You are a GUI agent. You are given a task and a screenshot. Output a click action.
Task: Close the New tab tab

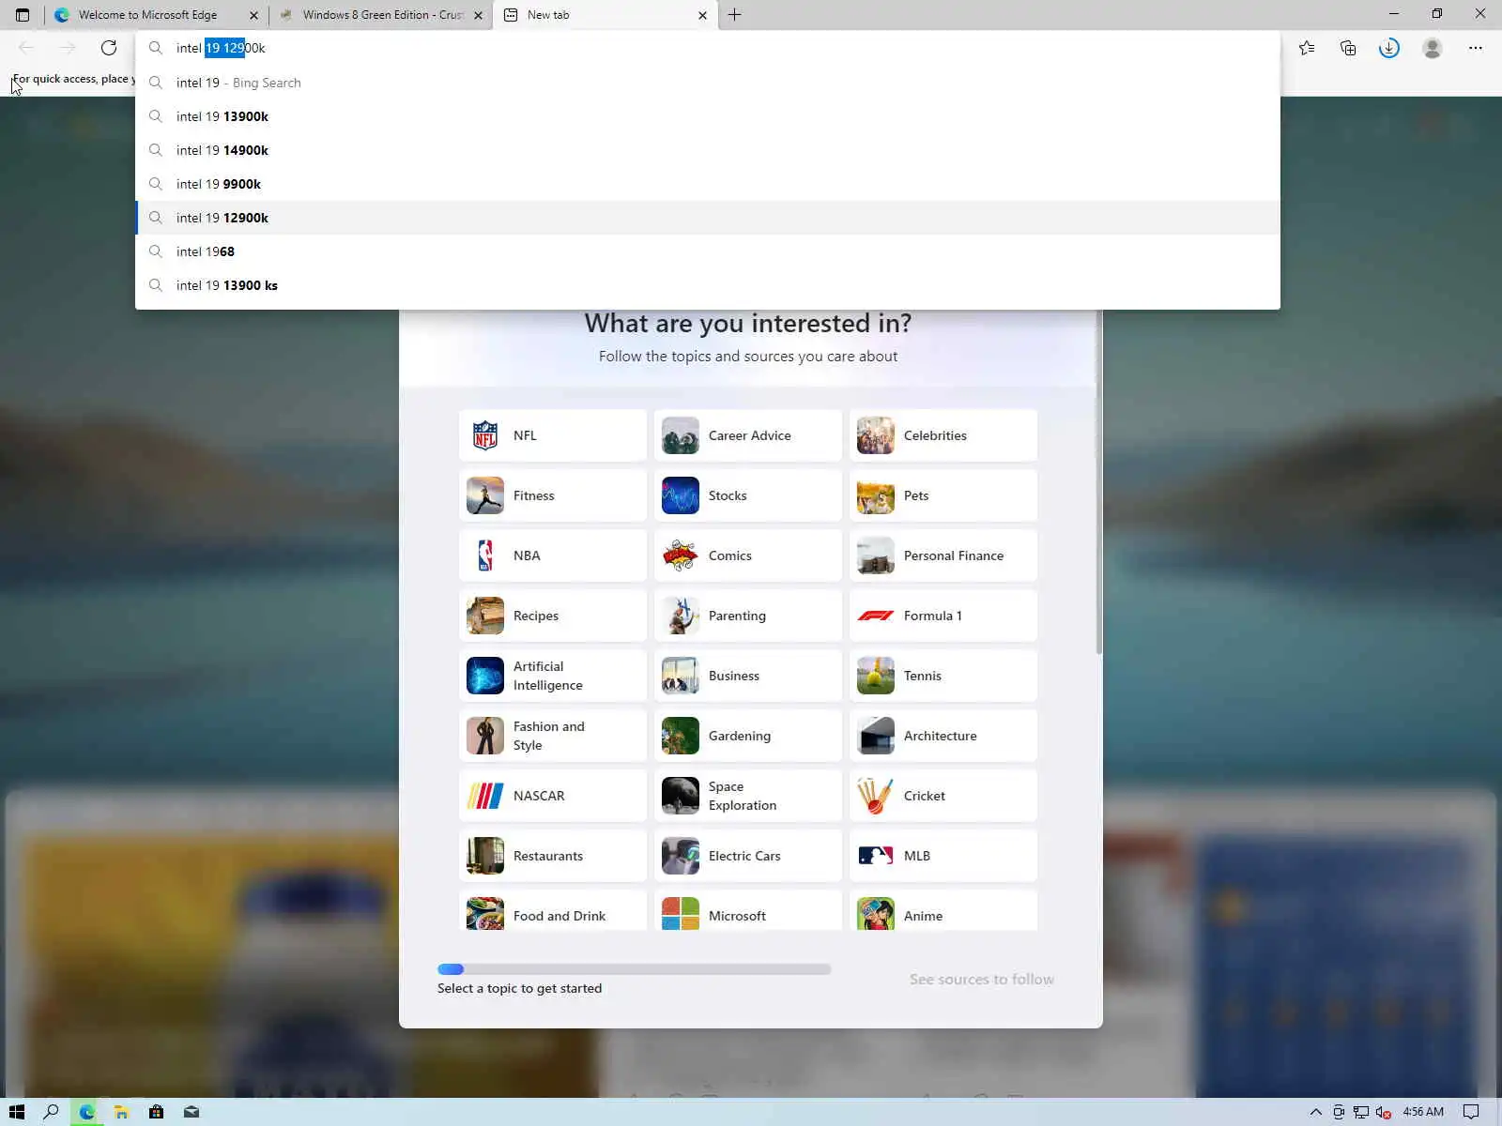coord(702,15)
